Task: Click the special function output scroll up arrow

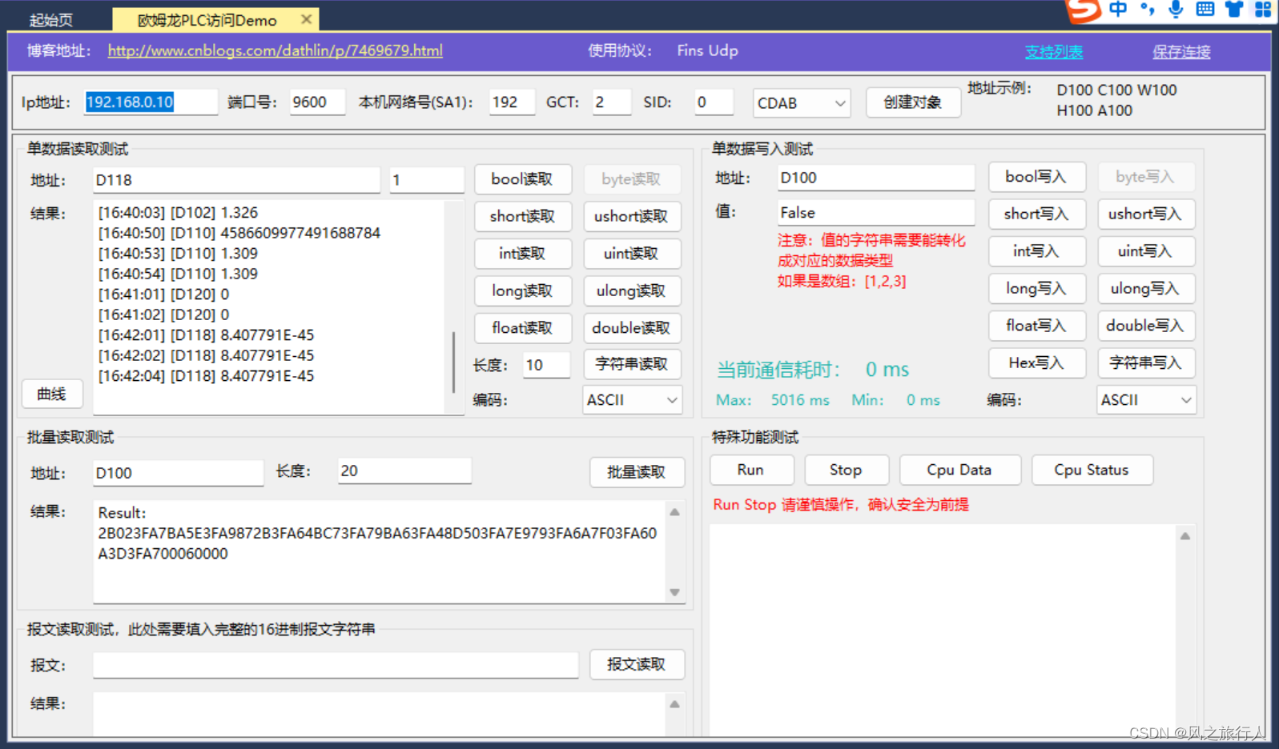Action: [x=1185, y=536]
